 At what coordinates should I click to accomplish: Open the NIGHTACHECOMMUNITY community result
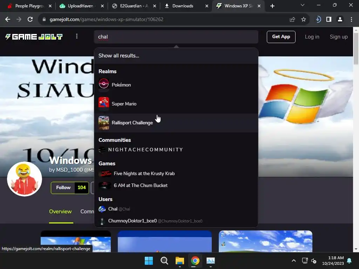tap(176, 150)
